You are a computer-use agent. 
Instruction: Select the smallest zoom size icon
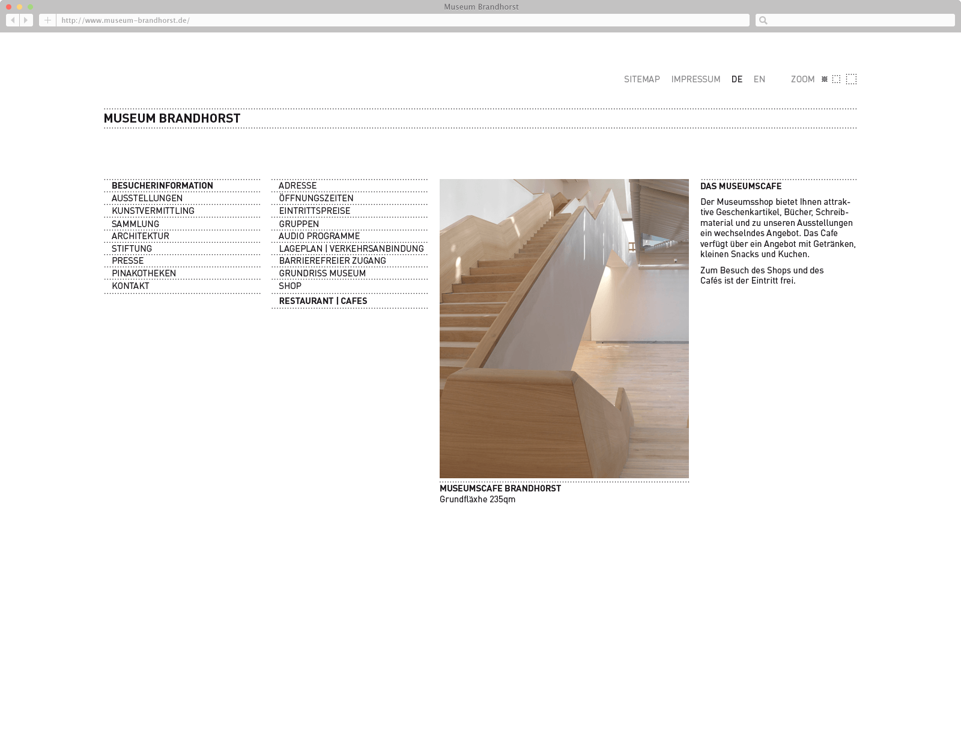tap(825, 79)
